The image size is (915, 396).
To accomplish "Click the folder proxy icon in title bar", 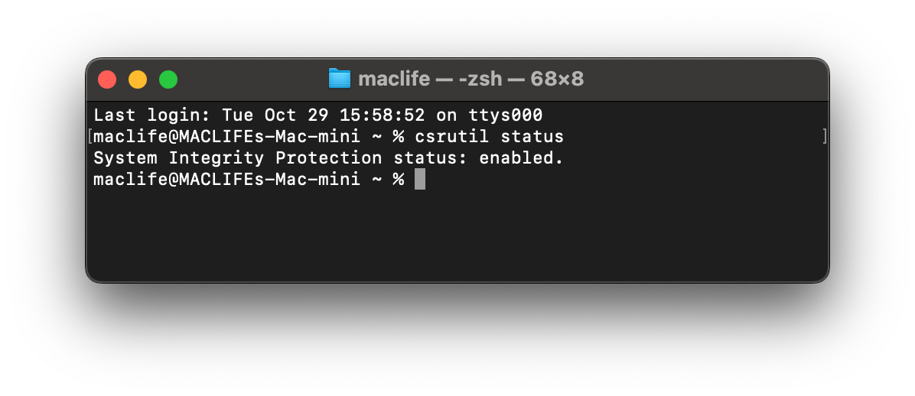I will [x=339, y=79].
